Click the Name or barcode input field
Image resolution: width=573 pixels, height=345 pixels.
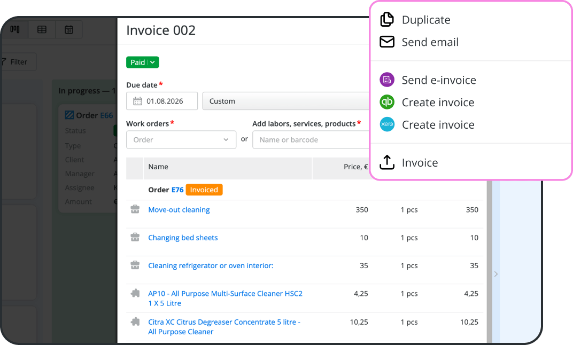(x=311, y=140)
